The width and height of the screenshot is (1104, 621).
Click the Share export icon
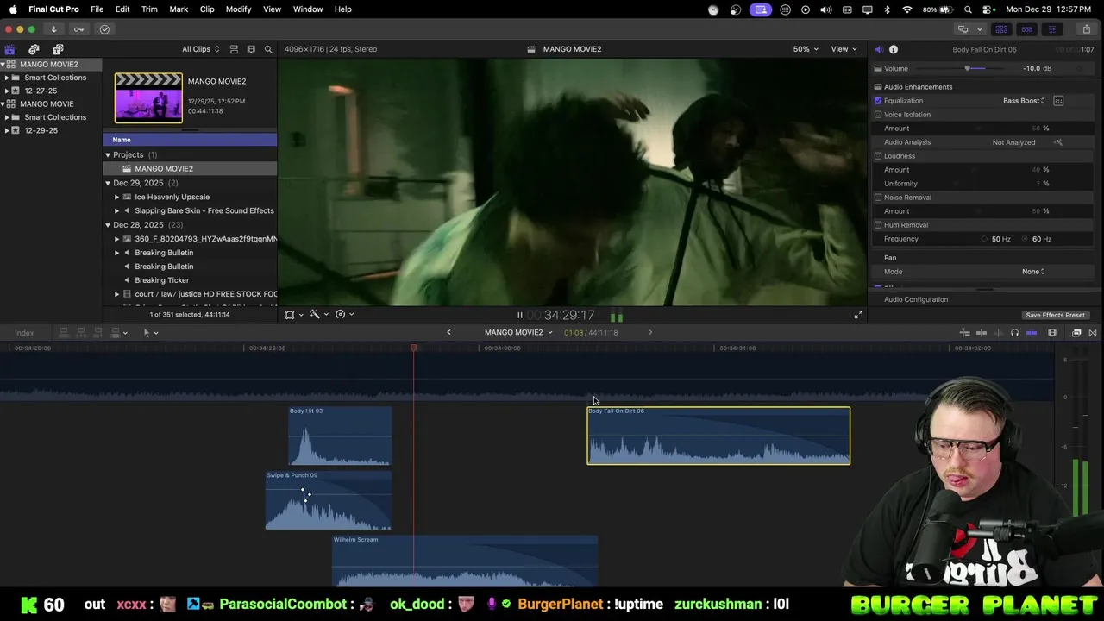(1086, 29)
